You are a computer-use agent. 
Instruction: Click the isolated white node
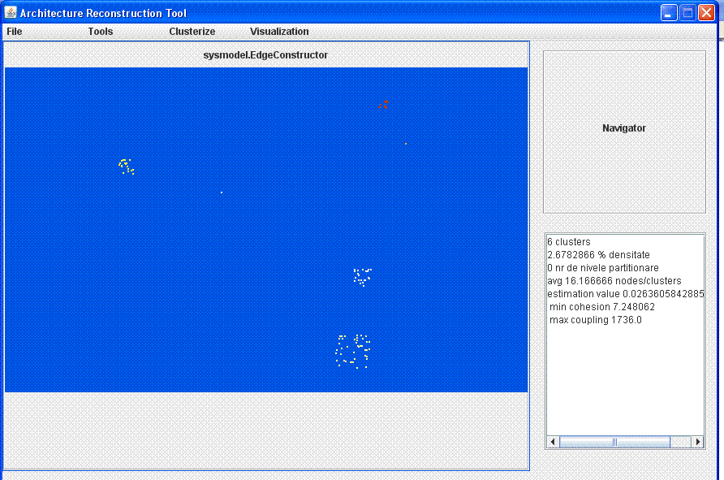pos(222,192)
